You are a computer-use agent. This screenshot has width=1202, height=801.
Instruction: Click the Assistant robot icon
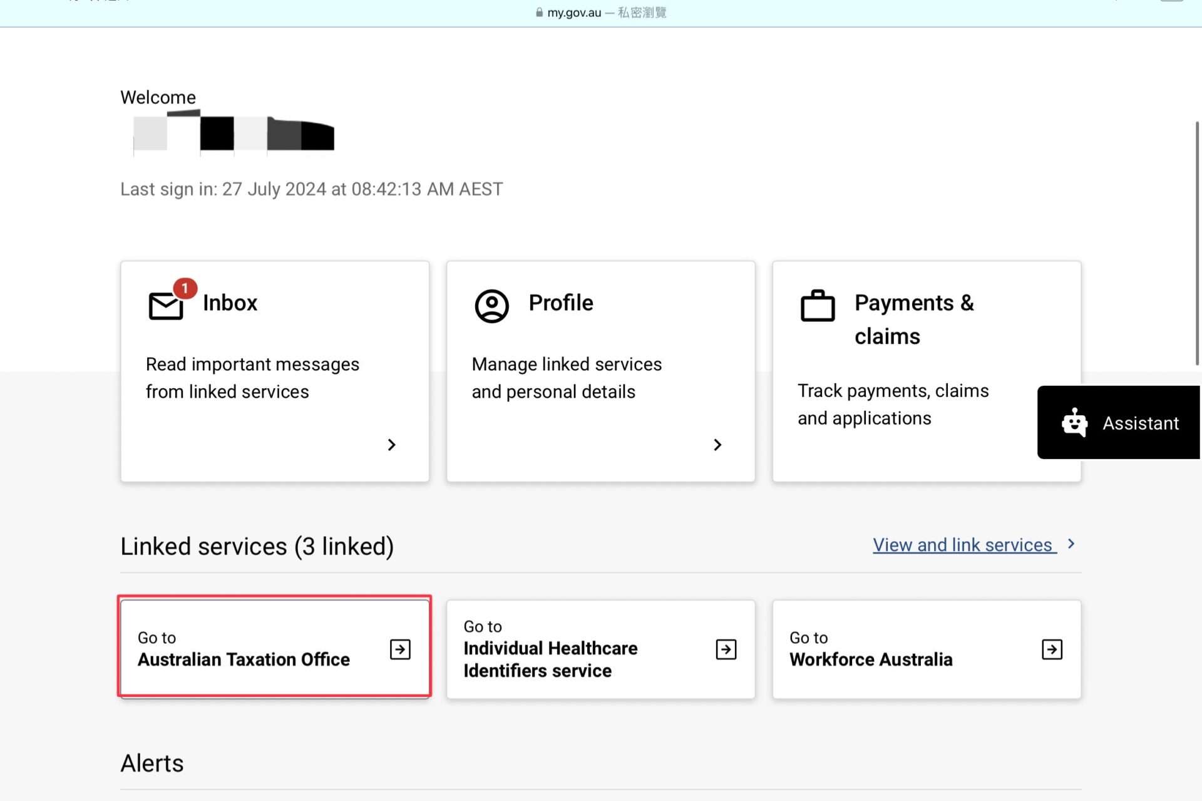(x=1074, y=423)
